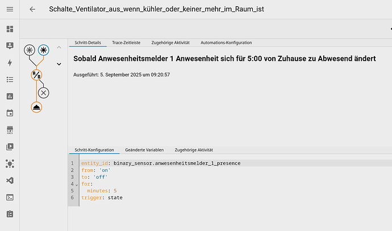Image resolution: width=392 pixels, height=231 pixels.
Task: Collapse the 'for:' block in the YAML editor
Action: [77, 184]
